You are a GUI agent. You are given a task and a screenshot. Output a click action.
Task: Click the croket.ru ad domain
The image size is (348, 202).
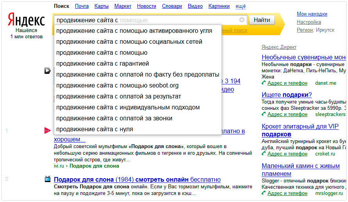tap(325, 154)
